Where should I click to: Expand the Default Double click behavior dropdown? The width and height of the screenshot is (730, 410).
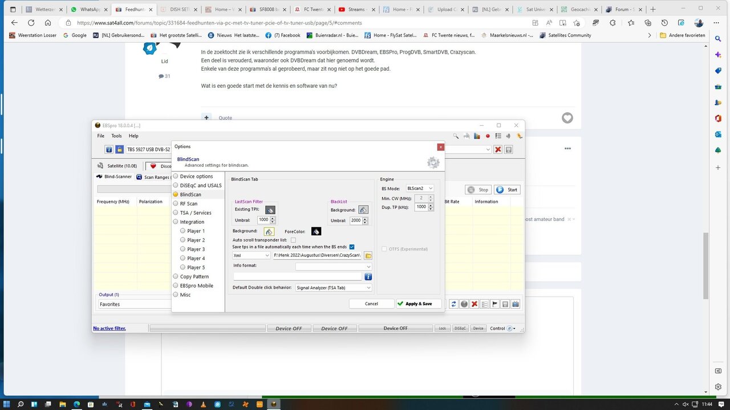click(334, 288)
